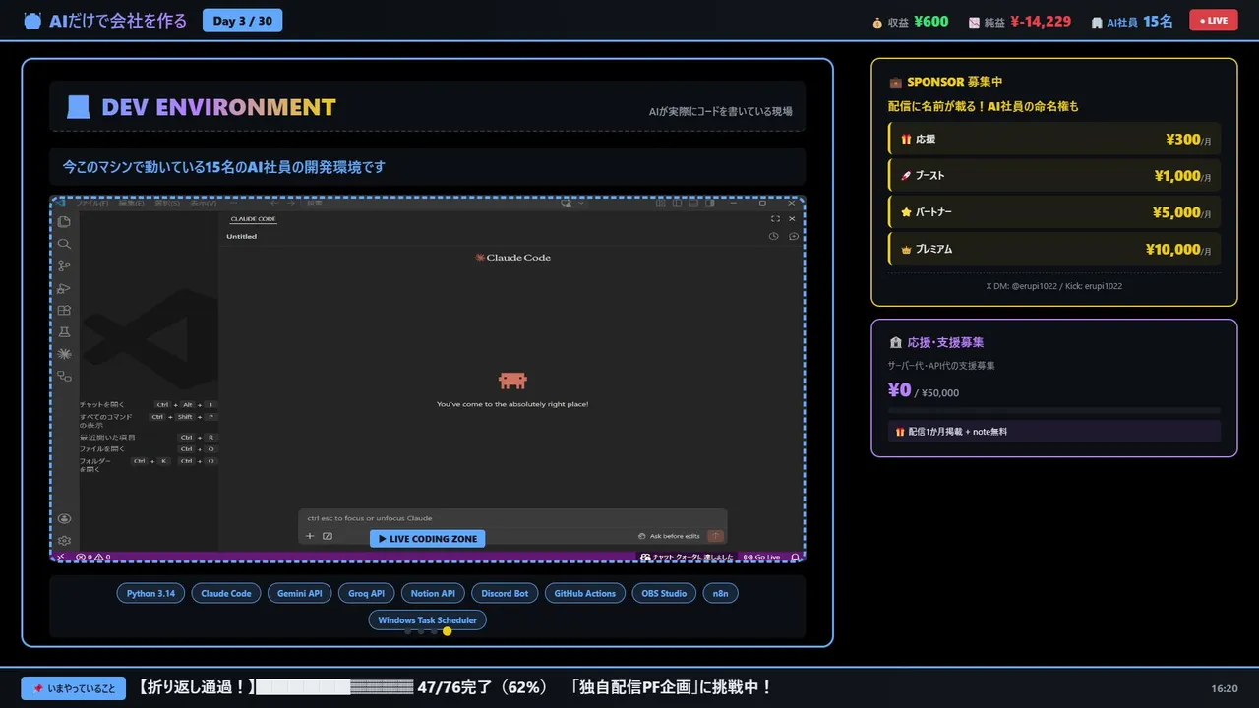Click the GitHub Actions chip
Image resolution: width=1259 pixels, height=708 pixels.
[x=584, y=593]
